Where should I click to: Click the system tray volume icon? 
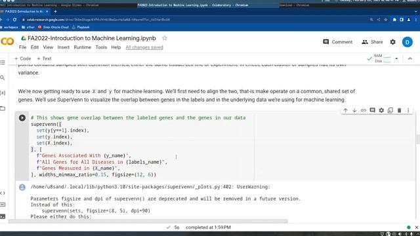[400, 234]
